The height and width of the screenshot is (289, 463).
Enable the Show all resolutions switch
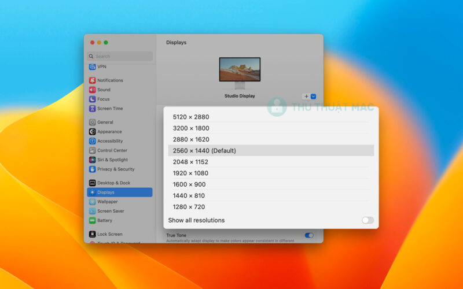368,220
